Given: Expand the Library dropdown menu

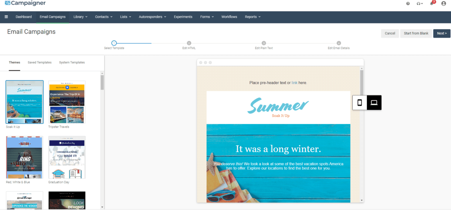Looking at the screenshot, I should coord(80,17).
